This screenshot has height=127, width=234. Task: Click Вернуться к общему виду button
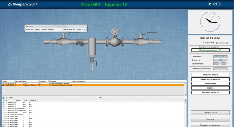pos(210,125)
